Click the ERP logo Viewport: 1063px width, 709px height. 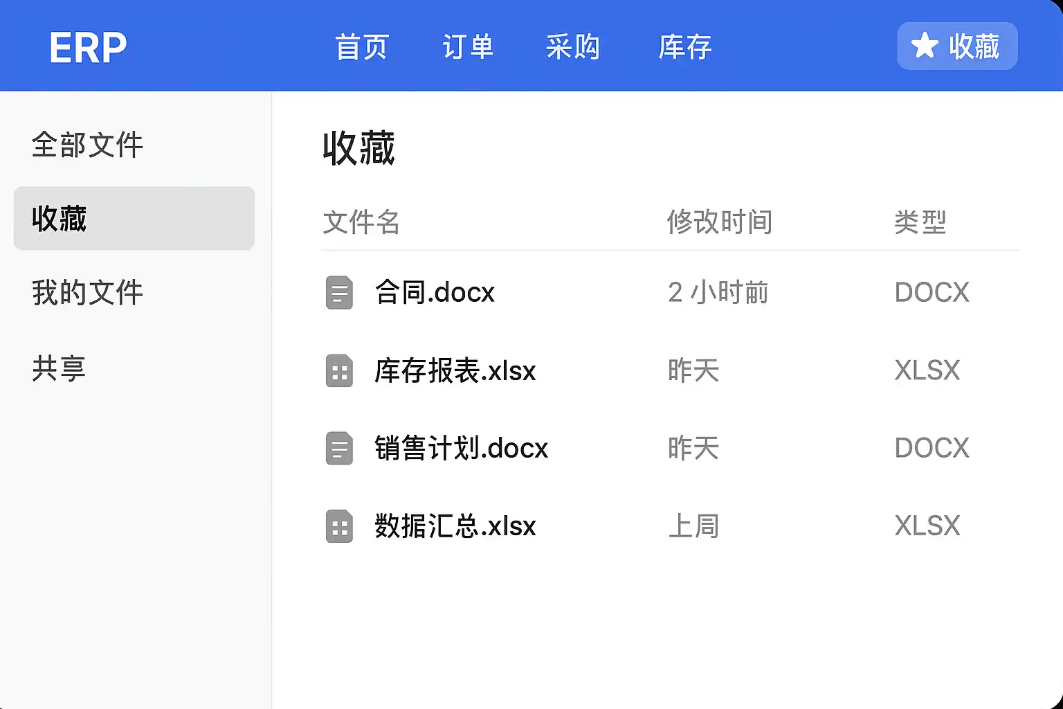point(88,48)
